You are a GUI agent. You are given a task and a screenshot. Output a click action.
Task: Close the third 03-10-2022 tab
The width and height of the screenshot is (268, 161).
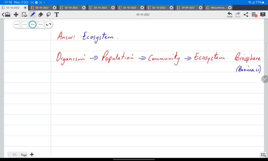coord(84,8)
